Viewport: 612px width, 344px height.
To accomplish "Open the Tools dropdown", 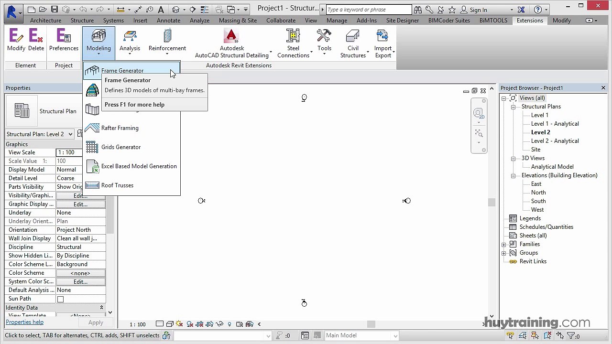I will 324,42.
